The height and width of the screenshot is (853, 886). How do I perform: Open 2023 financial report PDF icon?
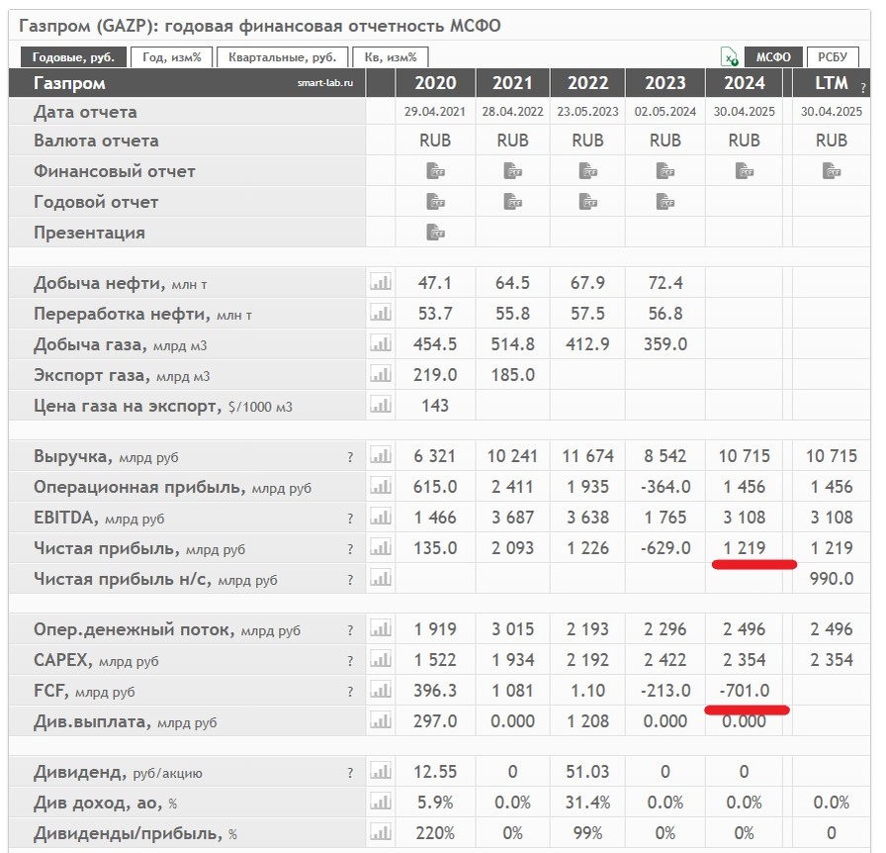(665, 171)
